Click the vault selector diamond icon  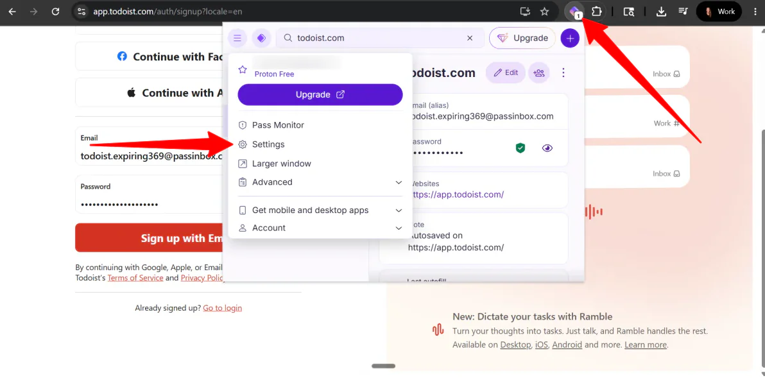(261, 38)
